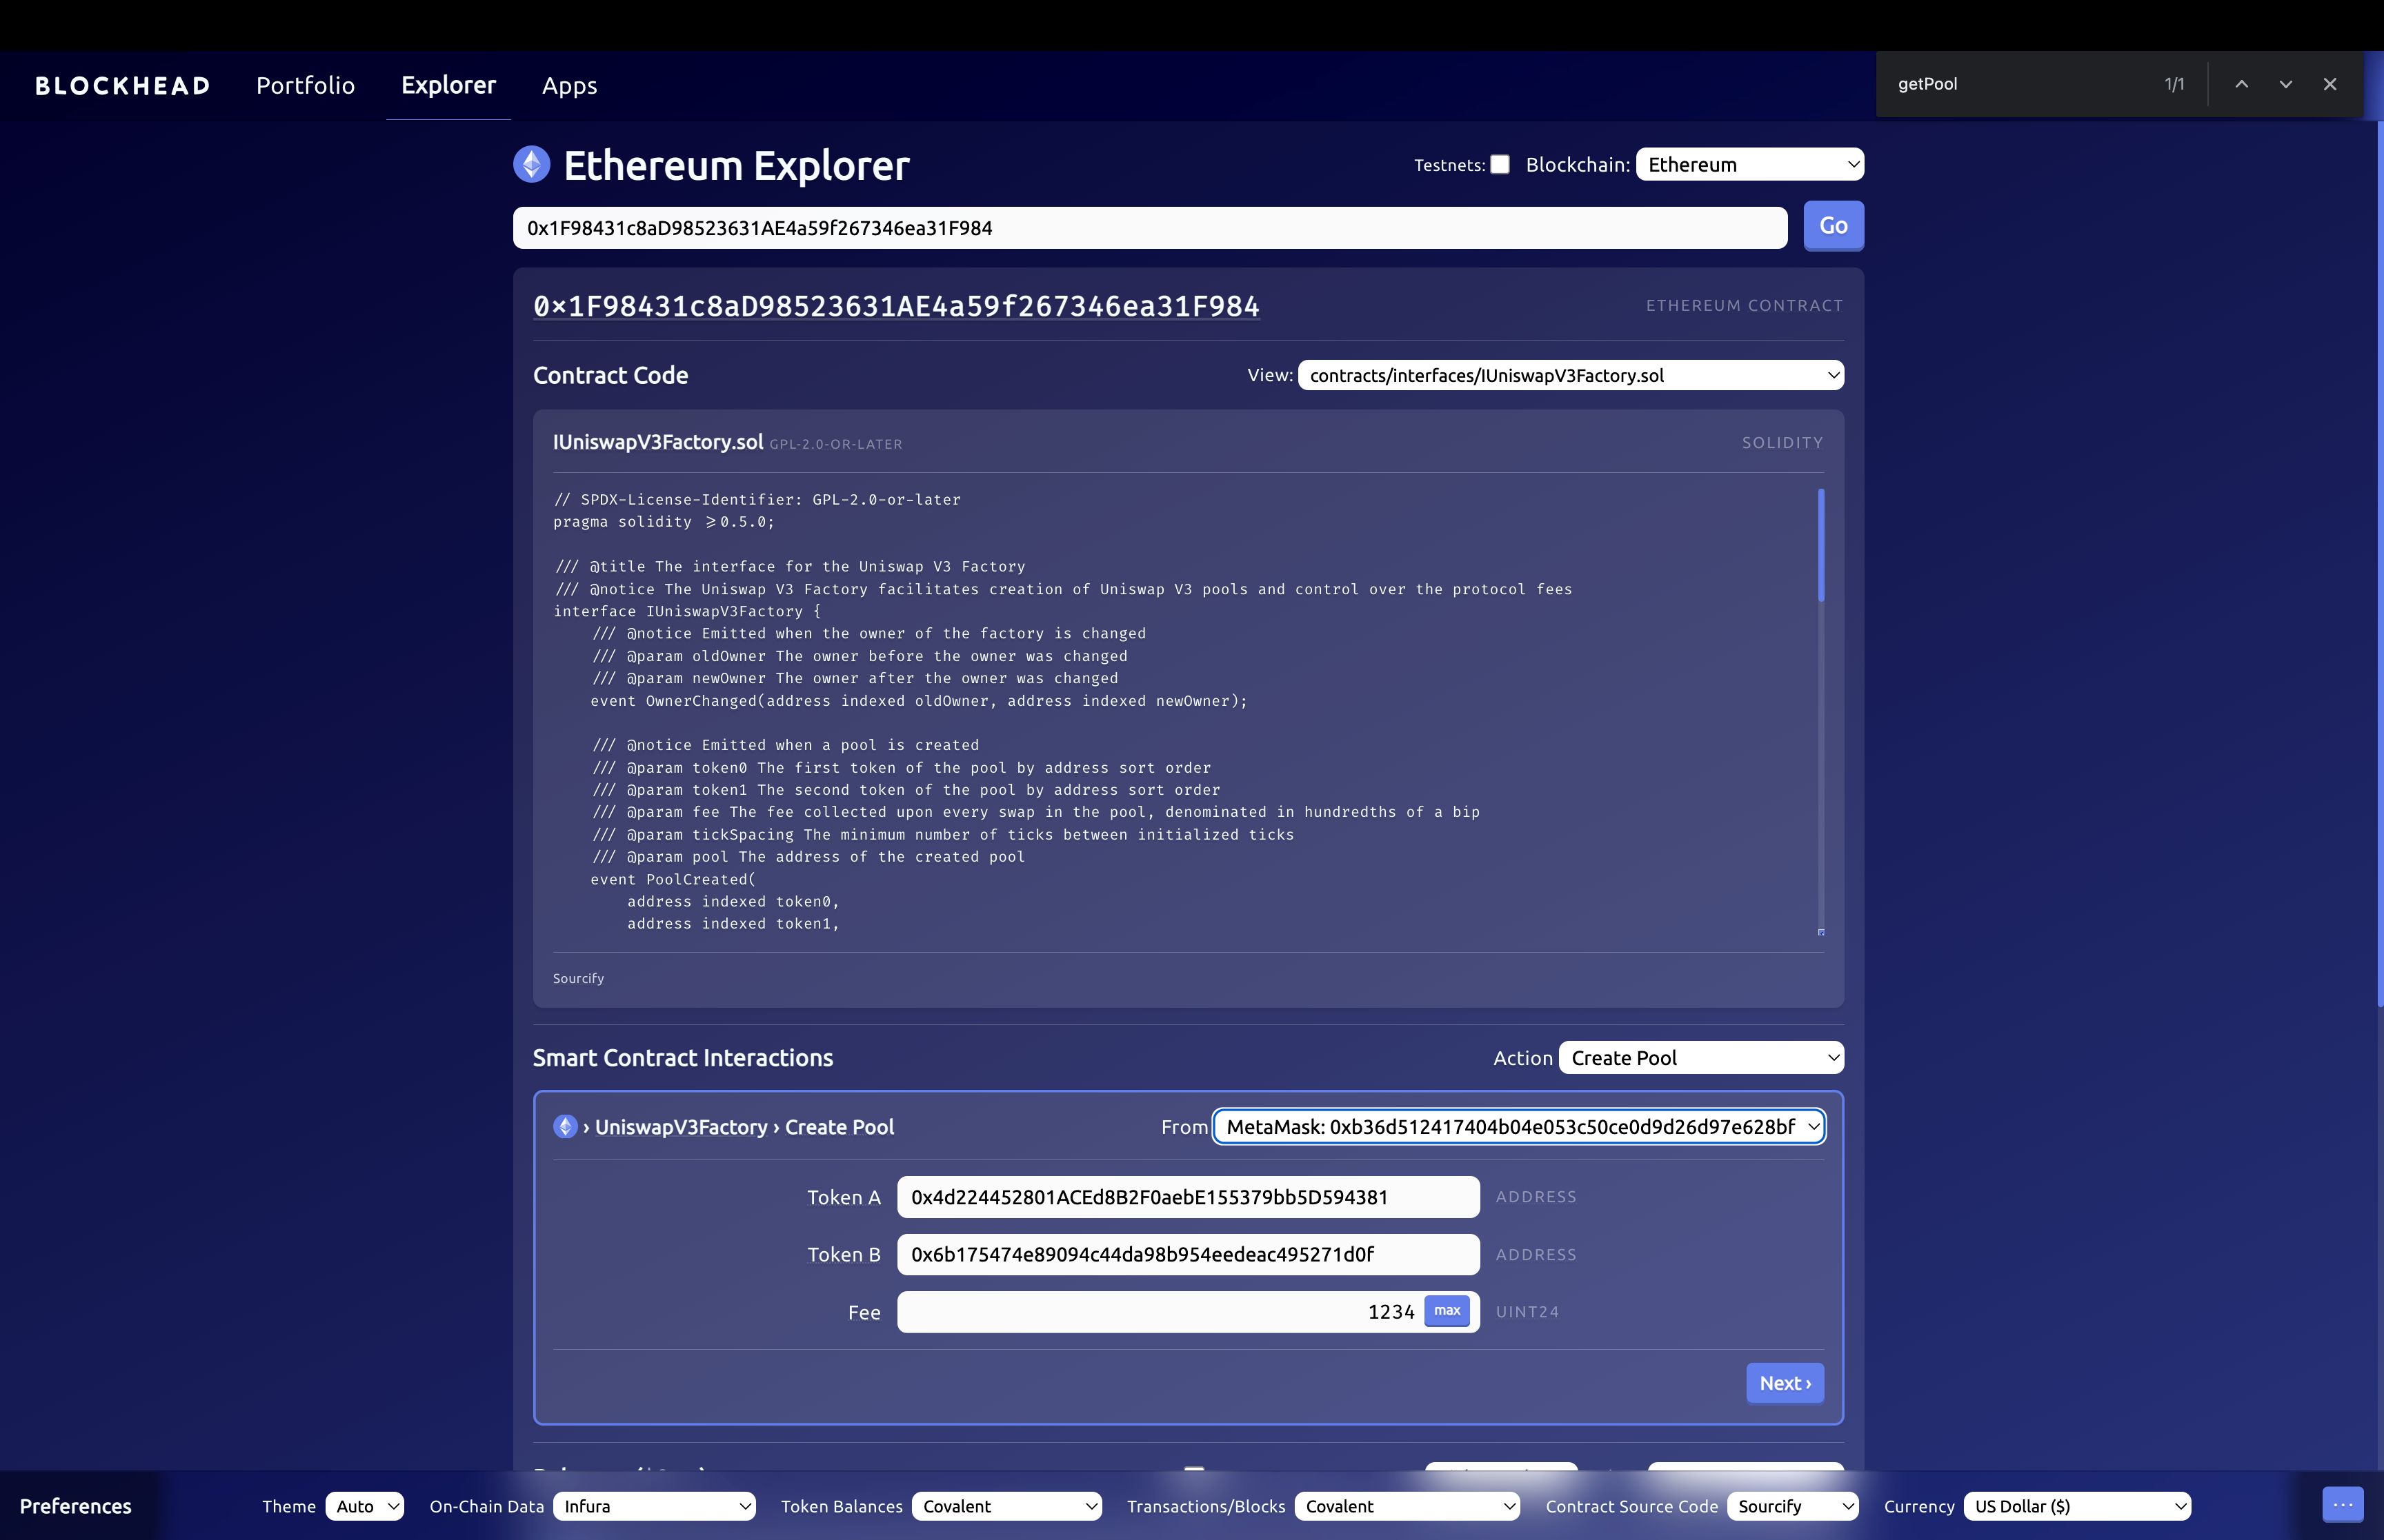Click the Ethereum logo beside Ethereum Explorer

pos(531,165)
